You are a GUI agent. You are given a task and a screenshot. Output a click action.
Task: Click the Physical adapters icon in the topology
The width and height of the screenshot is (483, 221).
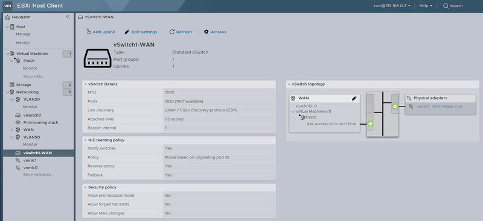tap(409, 98)
